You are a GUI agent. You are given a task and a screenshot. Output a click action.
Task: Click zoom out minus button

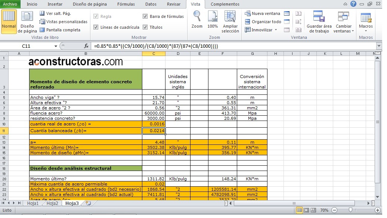pos(334,210)
